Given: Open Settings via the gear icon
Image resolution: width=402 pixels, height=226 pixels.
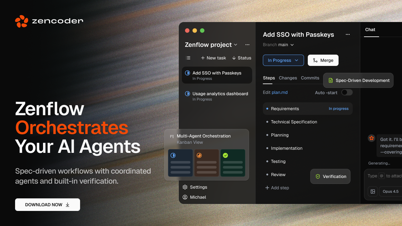Looking at the screenshot, I should [185, 187].
